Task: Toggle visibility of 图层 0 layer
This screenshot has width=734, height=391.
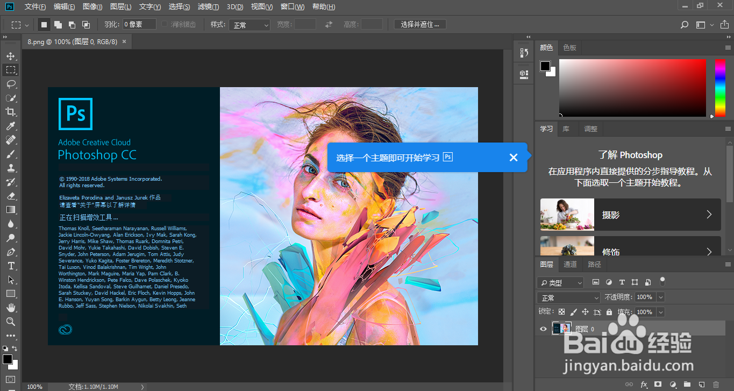Action: (x=543, y=329)
